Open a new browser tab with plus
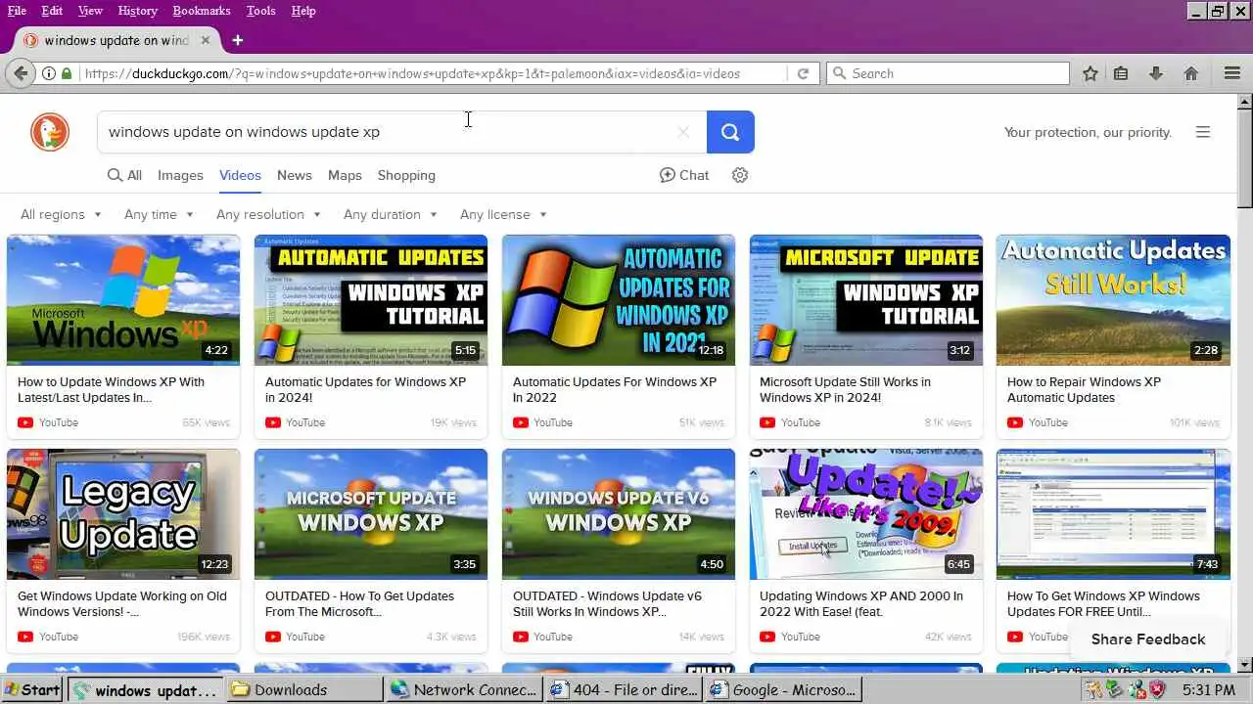This screenshot has width=1253, height=704. coord(237,40)
